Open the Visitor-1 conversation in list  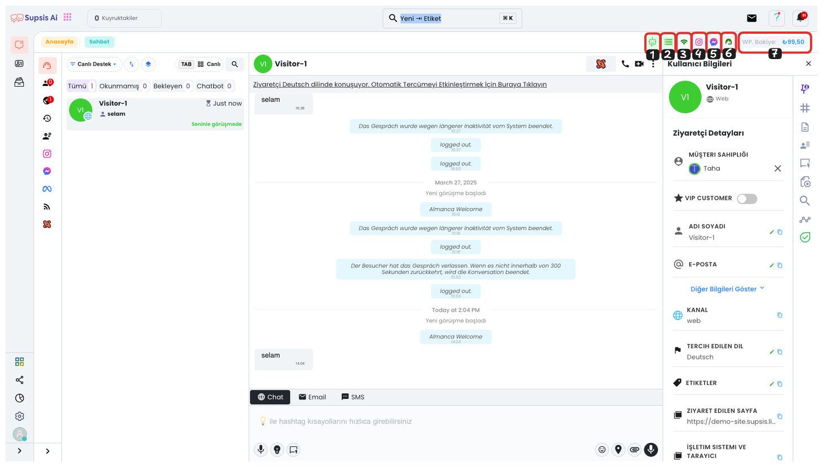155,114
